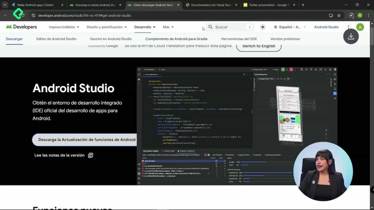
Task: Expand the Imprescindibles dropdown
Action: pyautogui.click(x=64, y=27)
